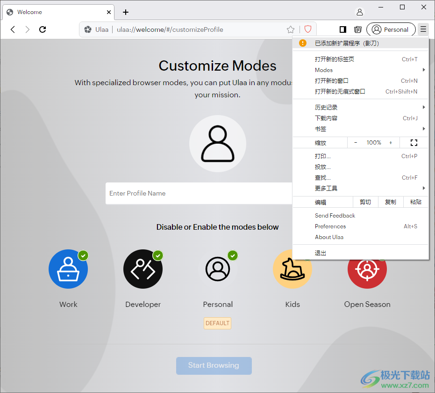Increase zoom with plus button
The height and width of the screenshot is (393, 435).
(x=391, y=143)
